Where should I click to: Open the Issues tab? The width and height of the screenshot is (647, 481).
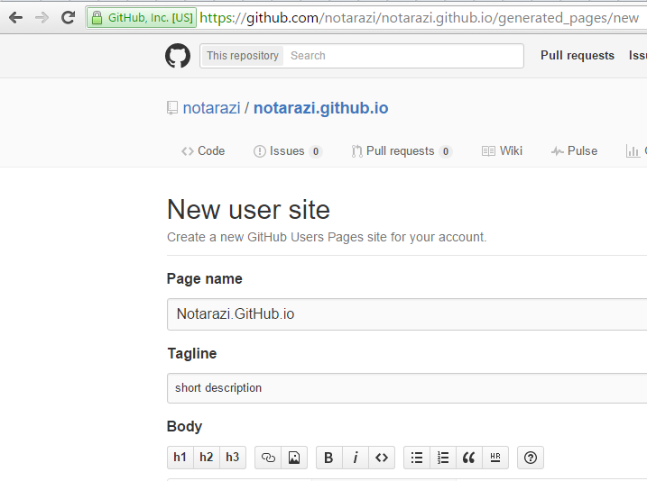coord(288,151)
